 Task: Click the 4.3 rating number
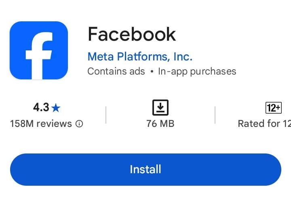(41, 108)
